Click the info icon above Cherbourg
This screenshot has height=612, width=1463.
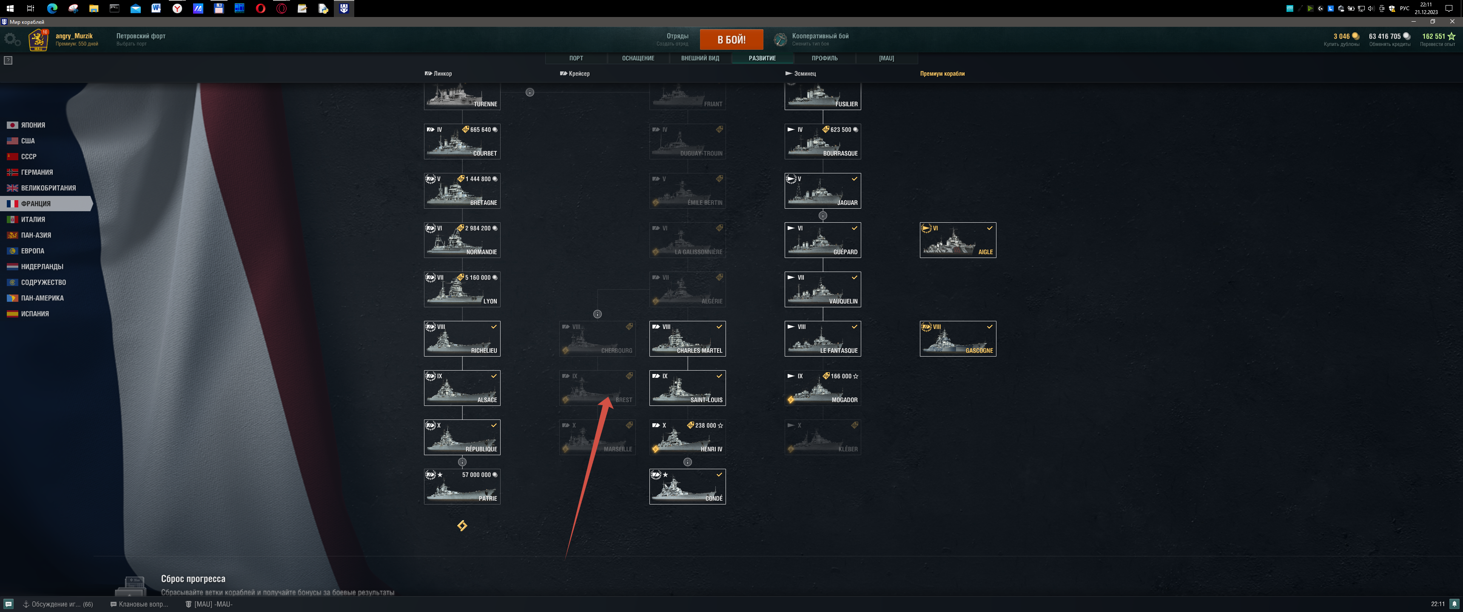pos(598,314)
